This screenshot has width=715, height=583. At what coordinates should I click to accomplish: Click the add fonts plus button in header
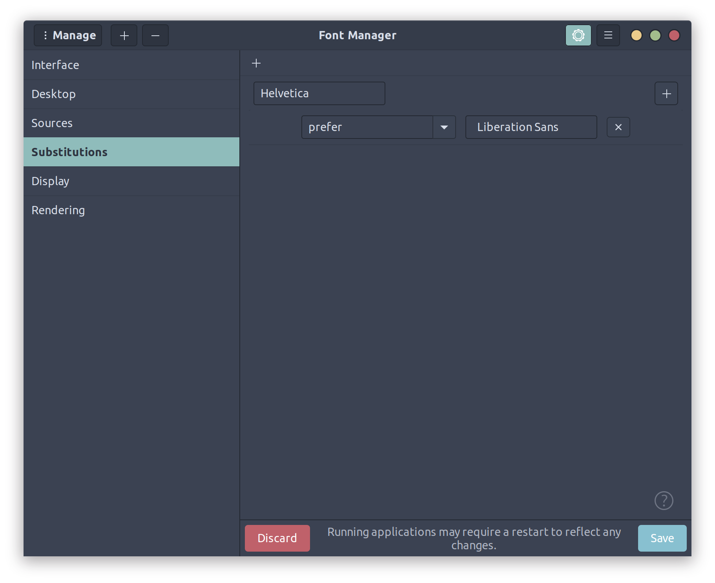[124, 35]
